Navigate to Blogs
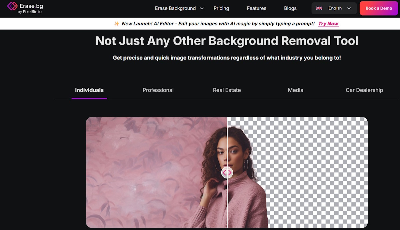This screenshot has height=230, width=400. pos(290,8)
